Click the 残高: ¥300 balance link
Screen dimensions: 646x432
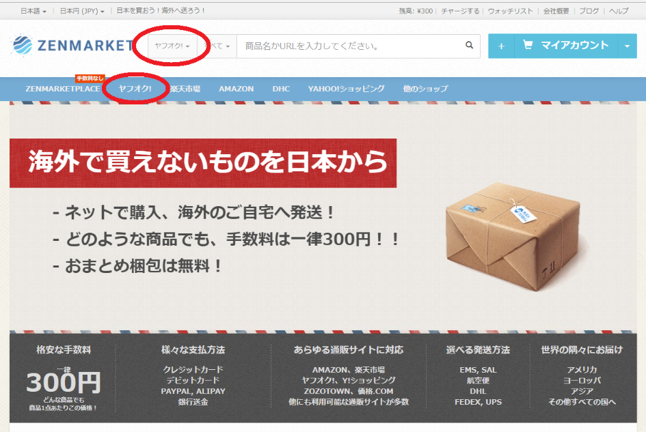point(416,11)
